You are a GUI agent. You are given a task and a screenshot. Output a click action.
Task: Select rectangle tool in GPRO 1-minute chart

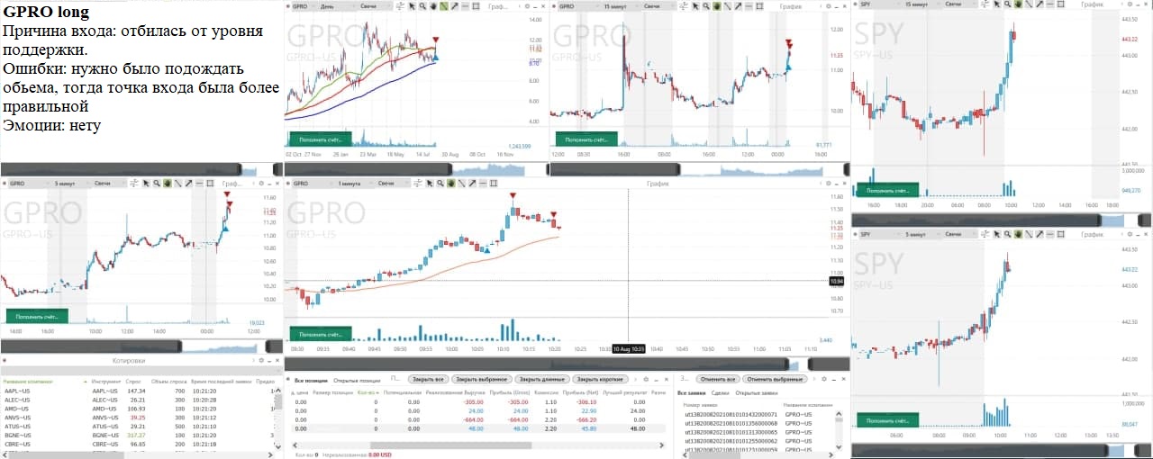tap(493, 183)
